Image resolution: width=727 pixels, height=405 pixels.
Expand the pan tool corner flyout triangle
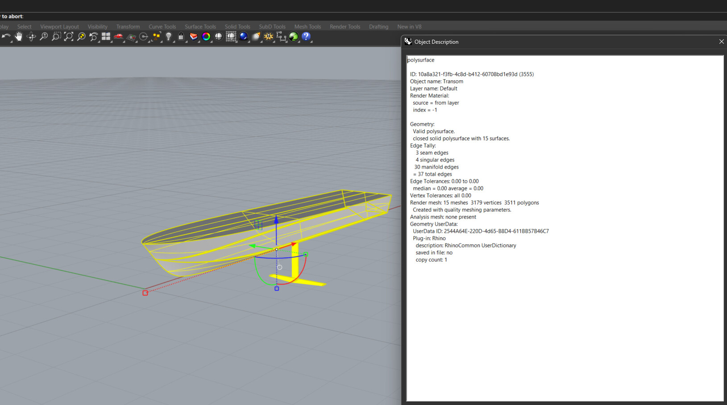[x=23, y=41]
